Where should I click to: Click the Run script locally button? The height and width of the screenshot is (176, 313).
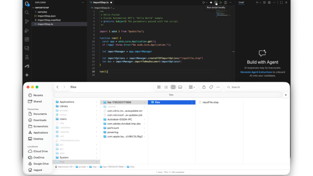(x=216, y=2)
